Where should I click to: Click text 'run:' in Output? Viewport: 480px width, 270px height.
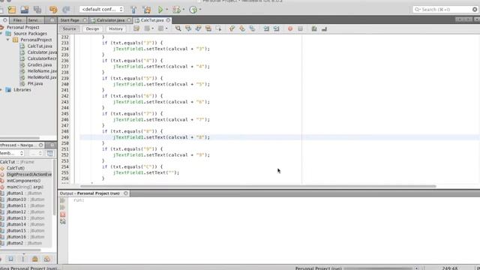79,200
